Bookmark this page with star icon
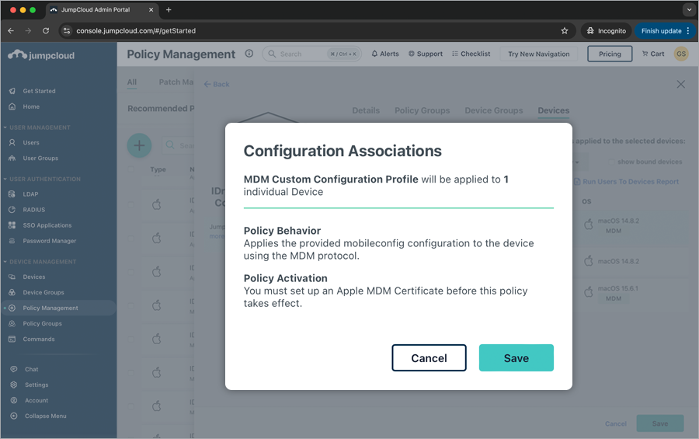Viewport: 699px width, 439px height. (565, 31)
